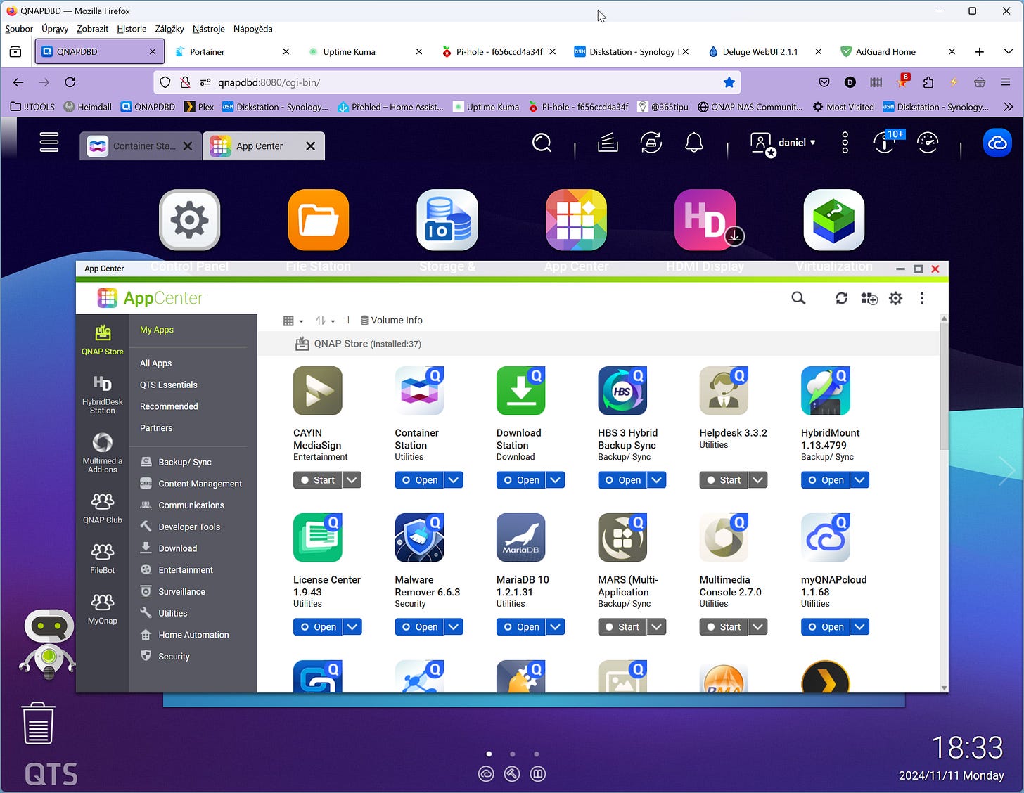Open the QTS main hamburger menu
1024x793 pixels.
click(x=49, y=142)
